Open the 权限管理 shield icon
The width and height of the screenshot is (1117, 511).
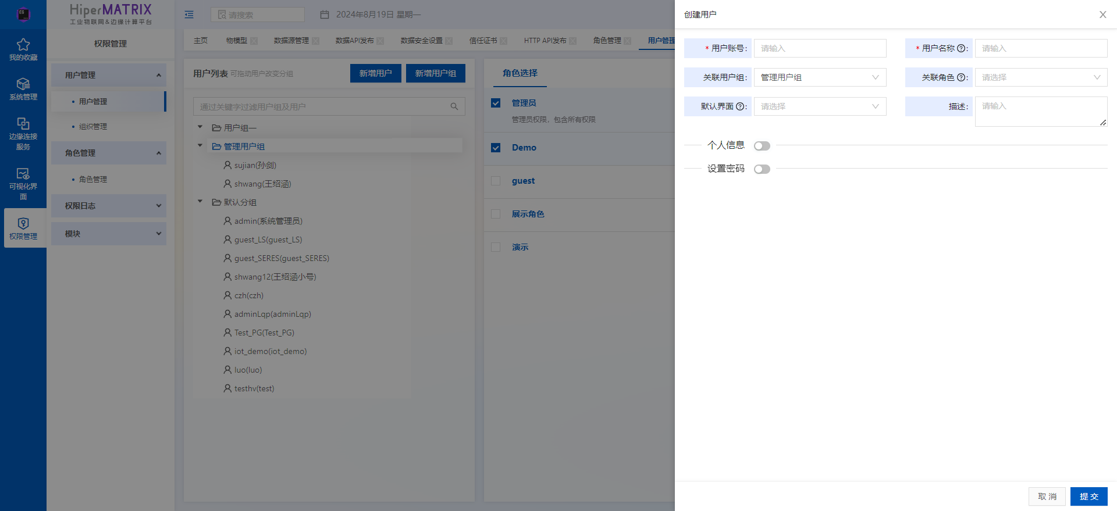[23, 223]
